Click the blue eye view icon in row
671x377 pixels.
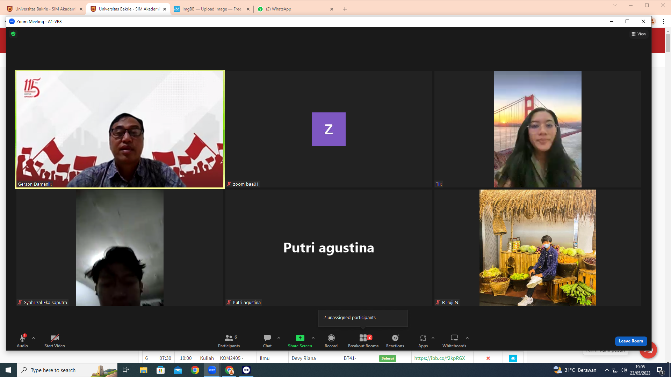[513, 358]
